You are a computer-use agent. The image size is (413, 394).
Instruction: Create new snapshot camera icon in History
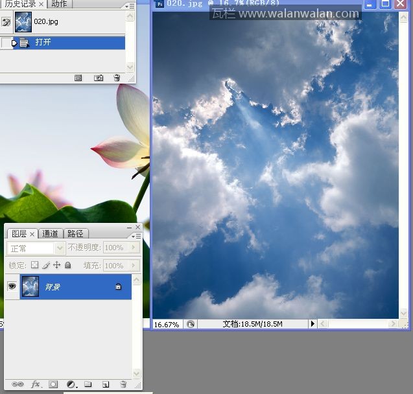pyautogui.click(x=99, y=78)
